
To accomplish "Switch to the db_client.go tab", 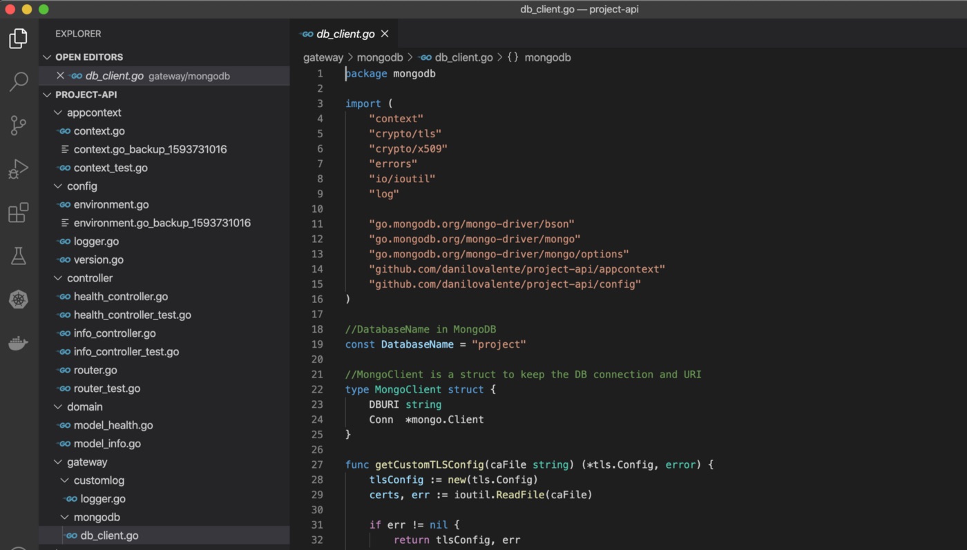I will coord(345,34).
